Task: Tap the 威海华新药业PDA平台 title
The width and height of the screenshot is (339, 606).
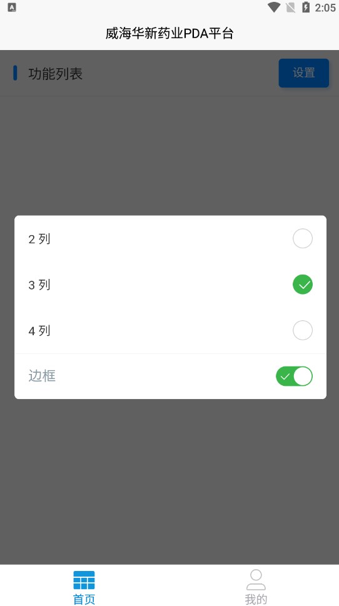Action: point(169,34)
